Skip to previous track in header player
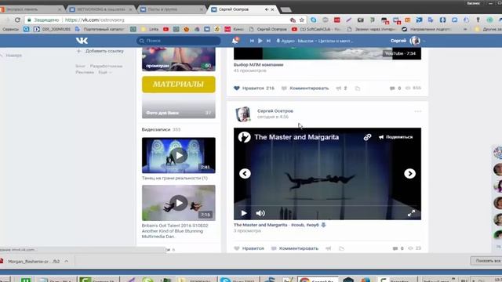This screenshot has height=282, width=502. [x=252, y=41]
